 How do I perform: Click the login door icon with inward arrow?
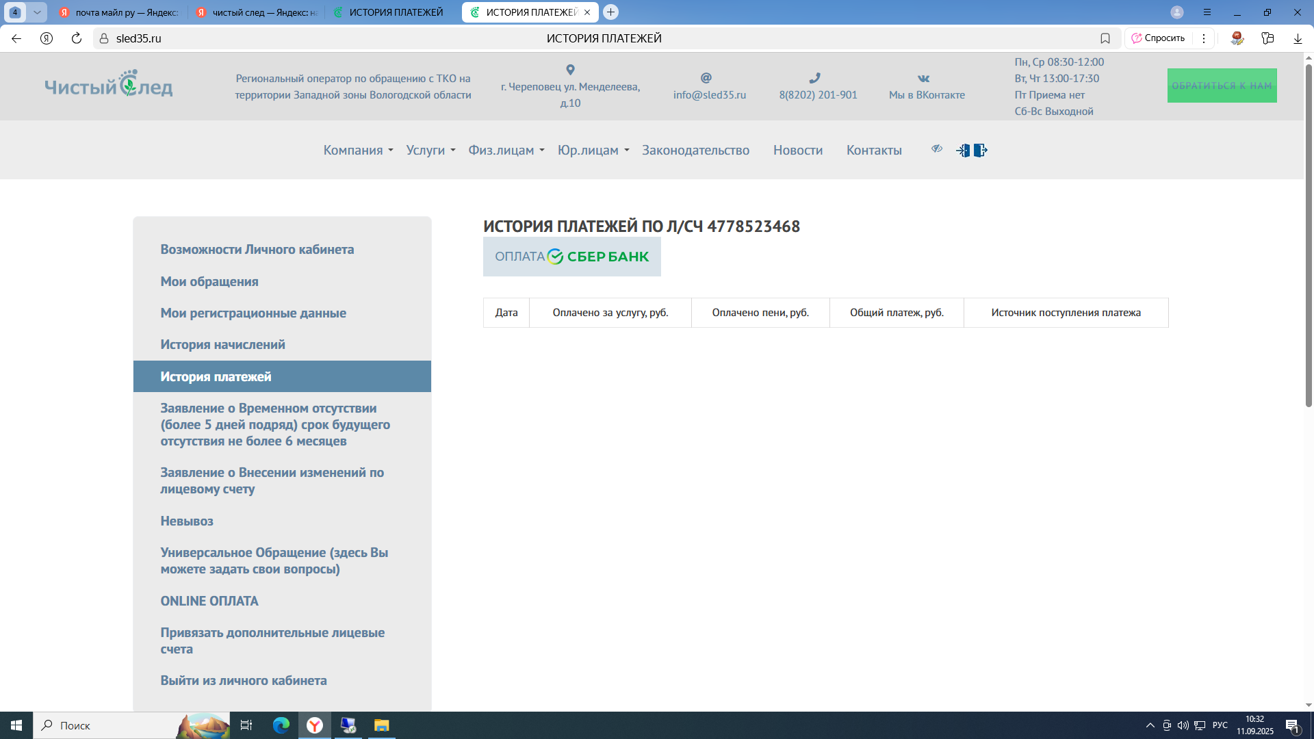click(x=963, y=151)
